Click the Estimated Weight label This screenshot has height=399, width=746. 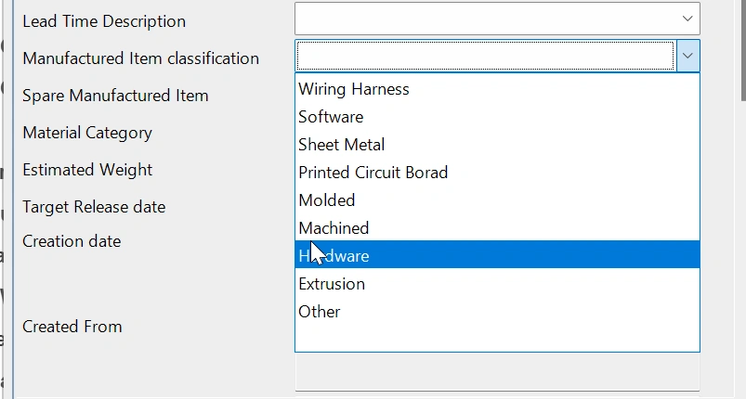point(87,170)
